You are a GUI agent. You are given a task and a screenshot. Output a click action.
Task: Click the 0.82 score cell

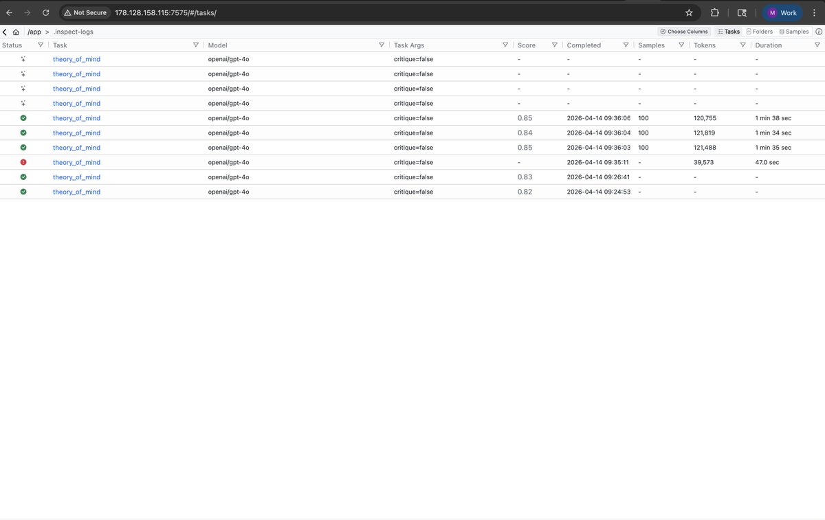click(x=525, y=192)
